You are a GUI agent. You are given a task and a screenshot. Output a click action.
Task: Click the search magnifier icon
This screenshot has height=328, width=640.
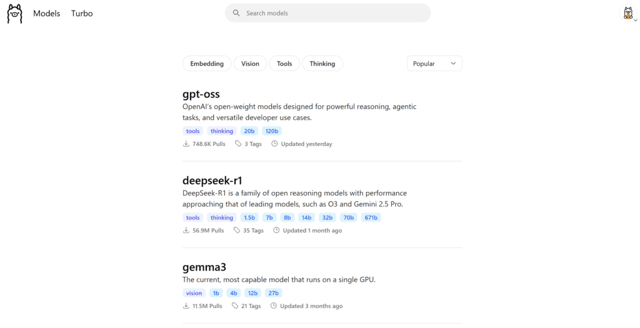tap(236, 13)
